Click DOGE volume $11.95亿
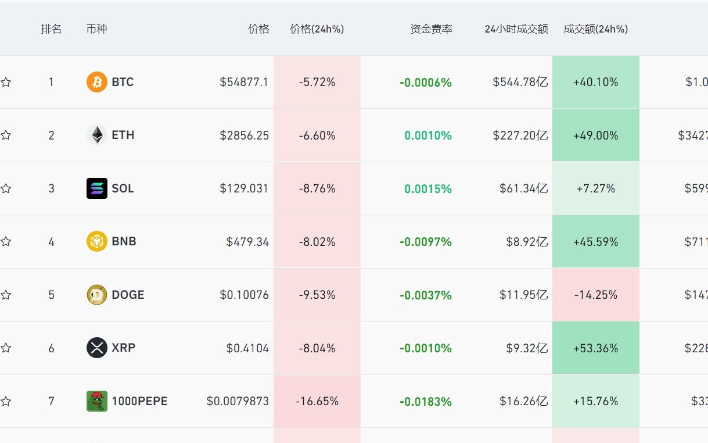The height and width of the screenshot is (443, 708). pyautogui.click(x=524, y=295)
